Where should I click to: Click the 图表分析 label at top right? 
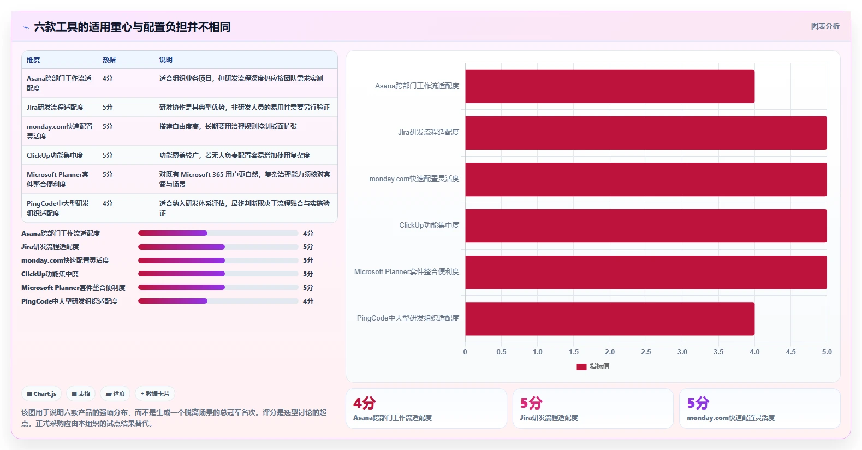tap(825, 26)
